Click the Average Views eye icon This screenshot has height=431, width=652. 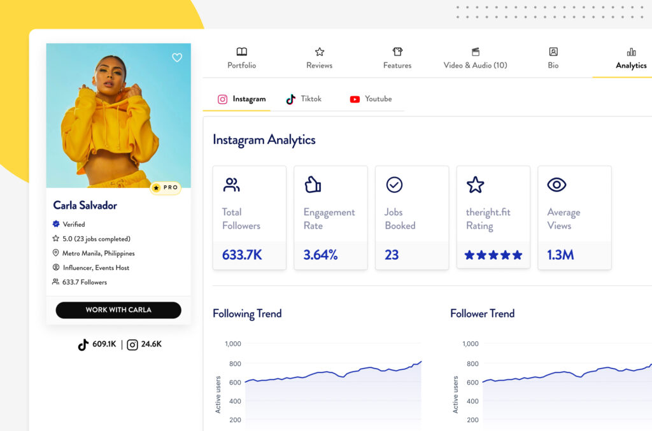[x=556, y=185]
